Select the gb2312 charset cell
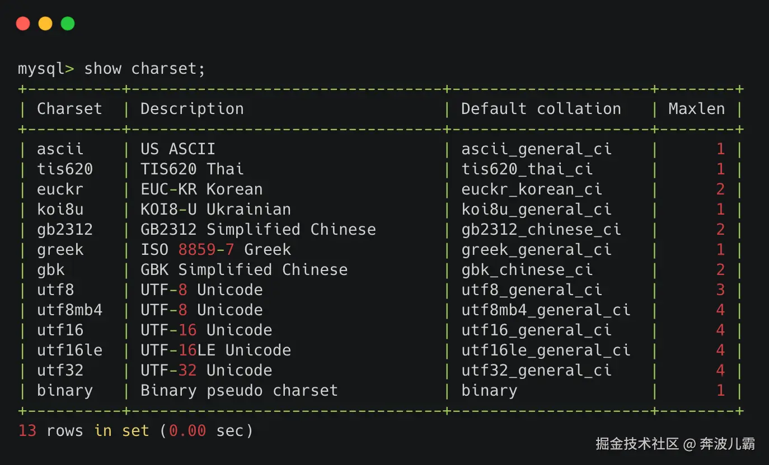This screenshot has width=769, height=465. [x=65, y=230]
